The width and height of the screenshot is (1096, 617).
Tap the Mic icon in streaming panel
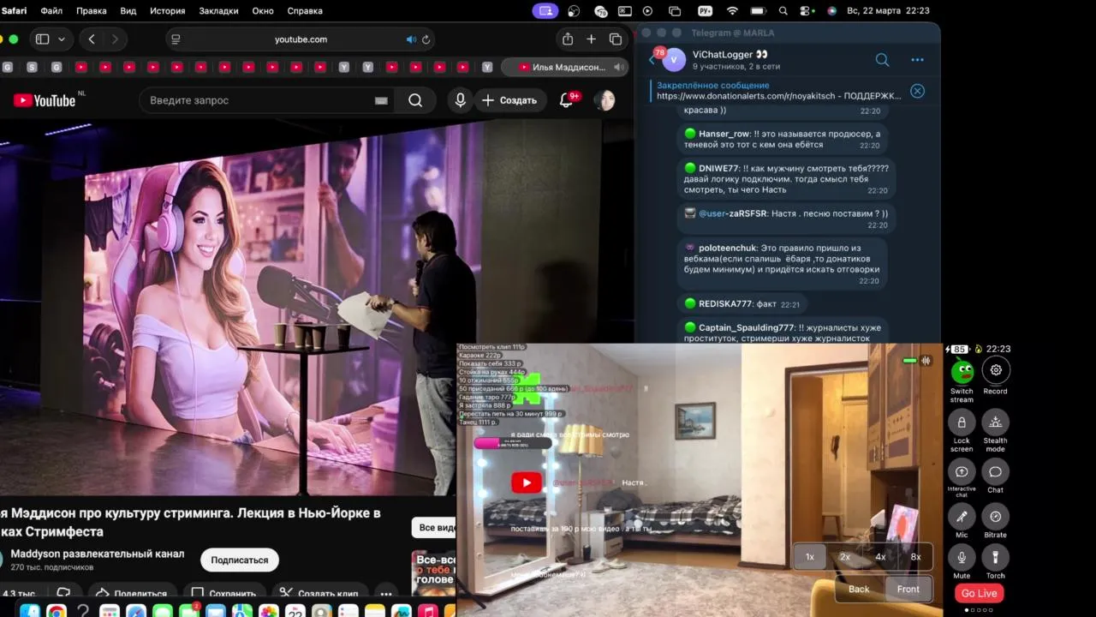coord(962,517)
